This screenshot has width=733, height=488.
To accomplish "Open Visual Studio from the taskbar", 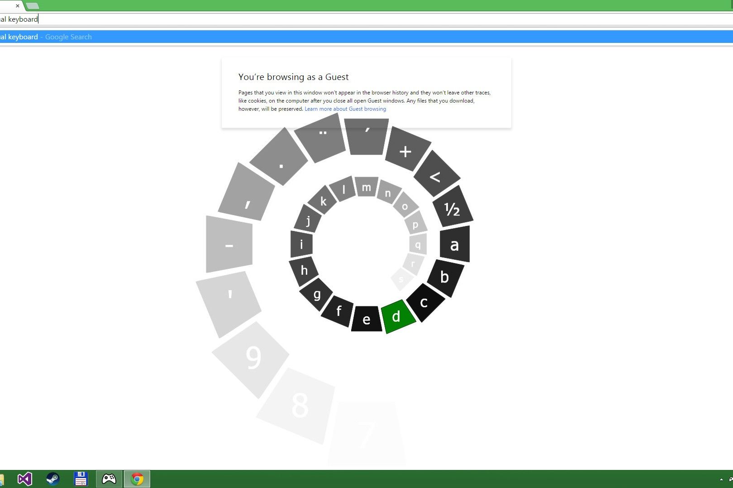I will click(x=25, y=479).
